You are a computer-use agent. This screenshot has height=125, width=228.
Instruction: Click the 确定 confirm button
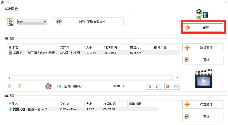[x=203, y=28]
